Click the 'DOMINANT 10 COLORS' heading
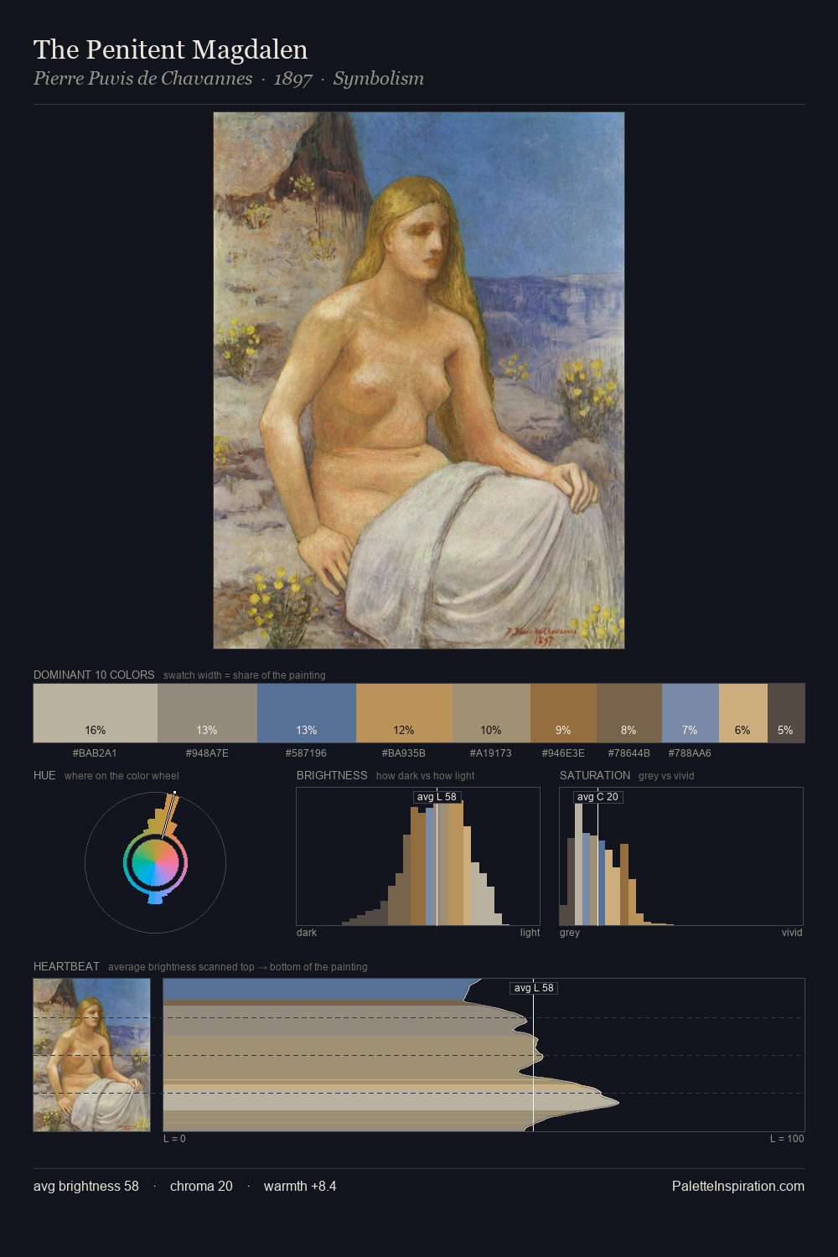The height and width of the screenshot is (1257, 838). [94, 675]
